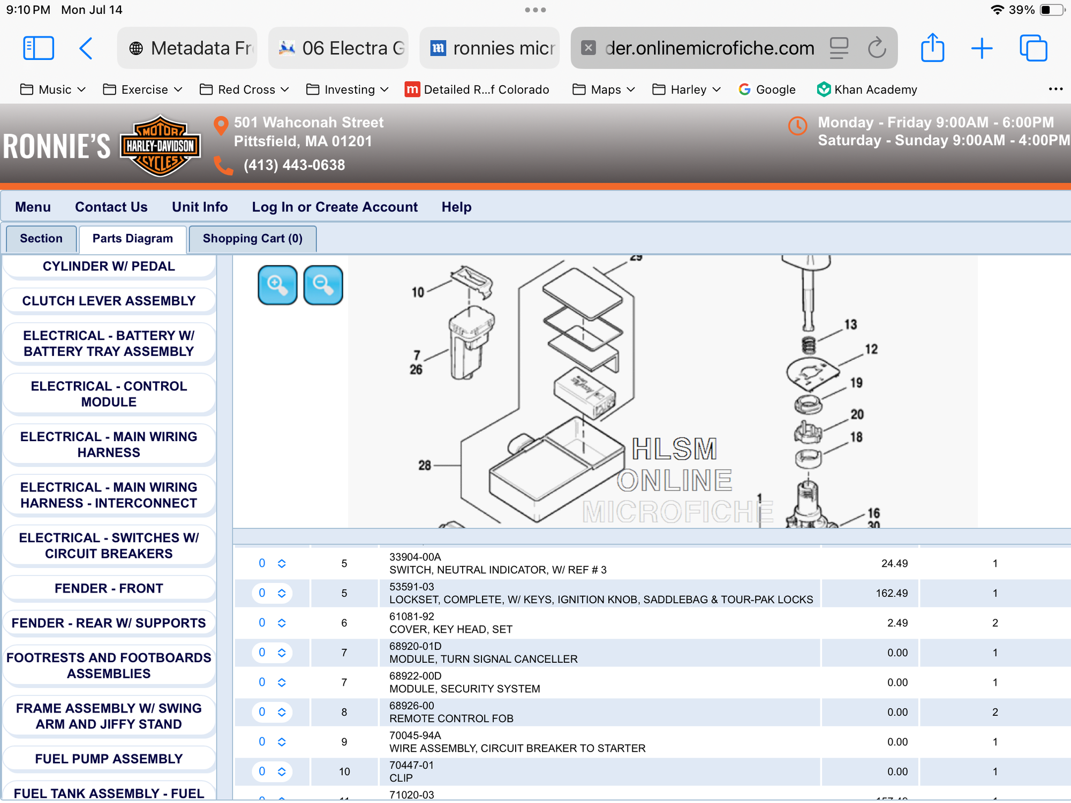
Task: Toggle the Safari sidebar icon
Action: (39, 48)
